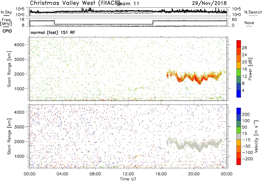
Task: Click the date 29/Nov/2018
Action: point(209,3)
